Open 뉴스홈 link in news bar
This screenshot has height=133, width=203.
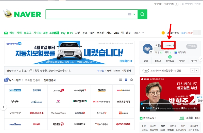100,71
